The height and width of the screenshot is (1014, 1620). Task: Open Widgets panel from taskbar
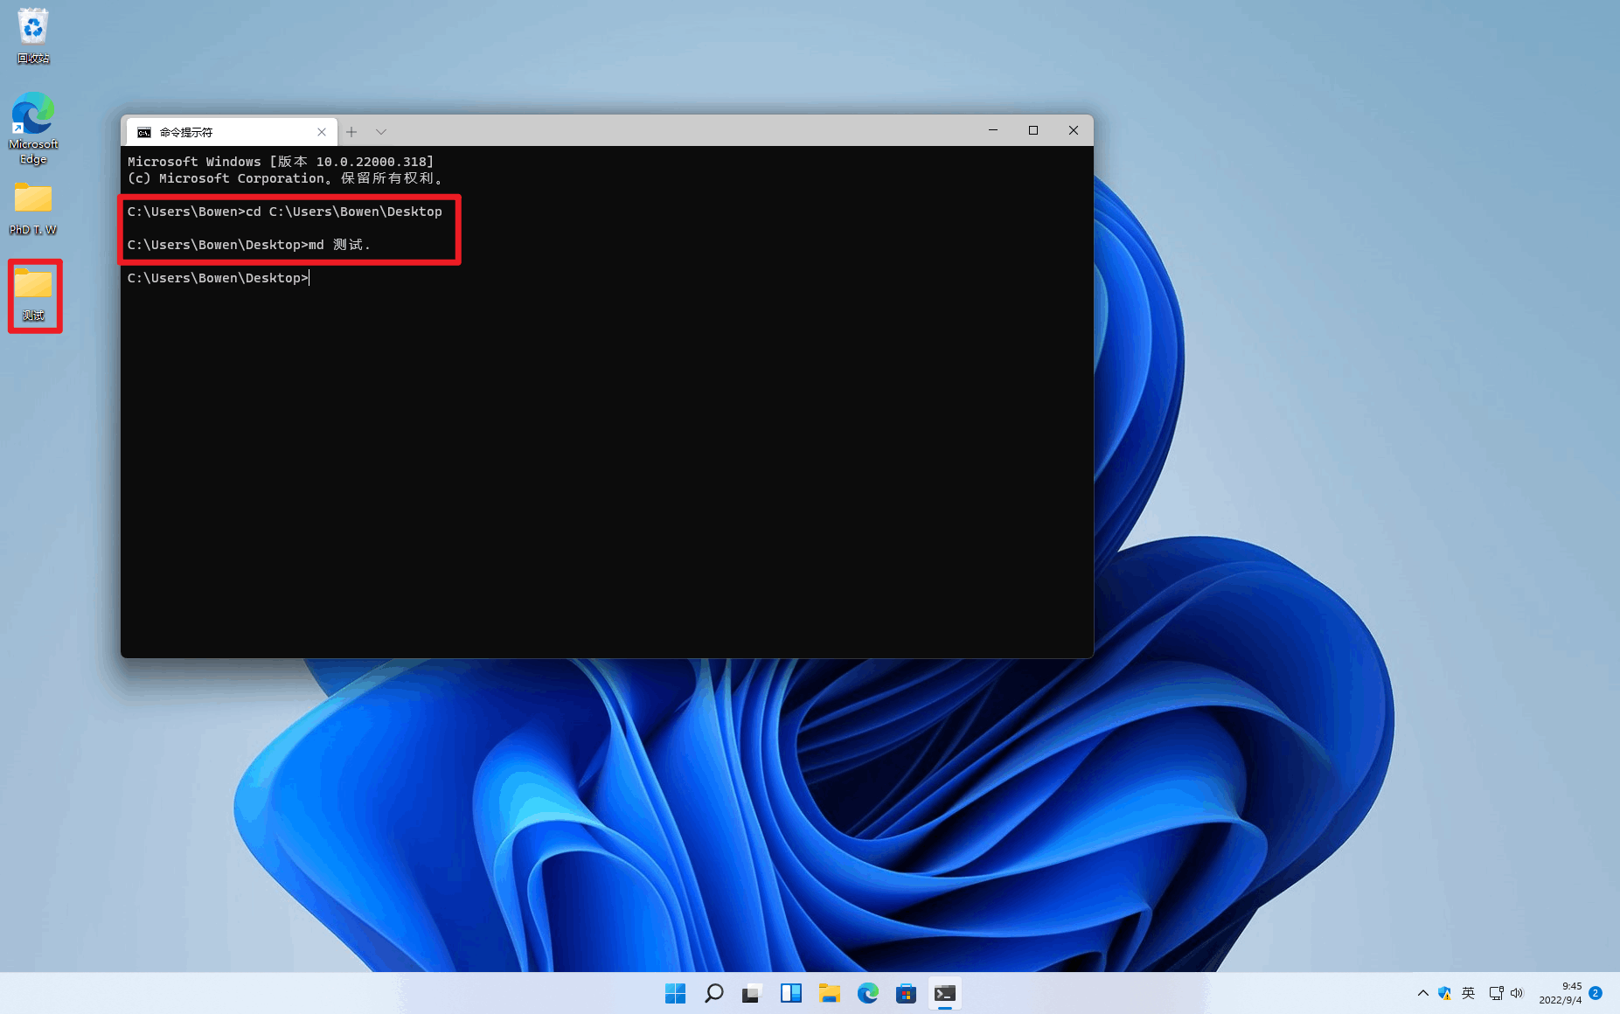[x=790, y=993]
